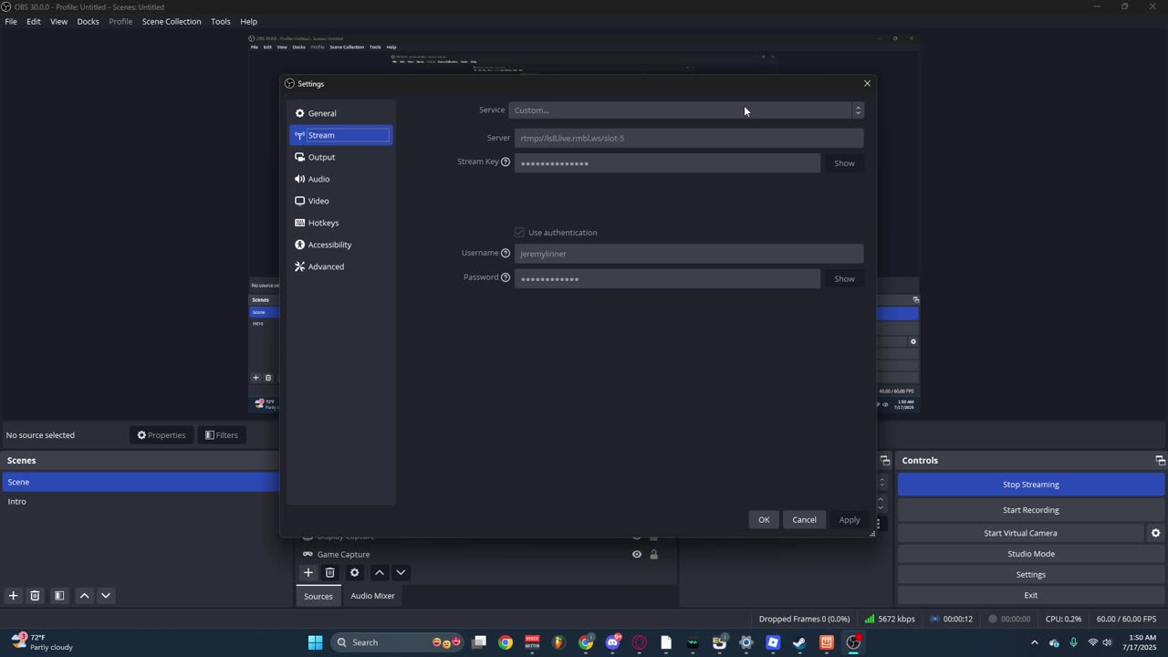Open the Filters button
Screen dimensions: 1168x657
pos(222,435)
